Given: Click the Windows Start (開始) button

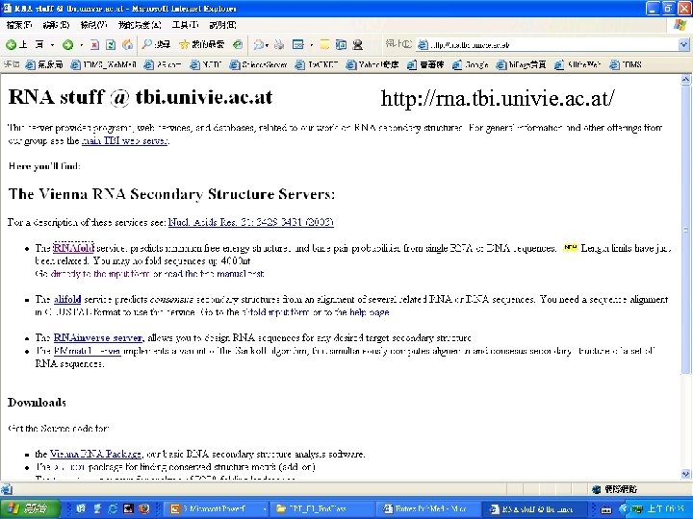Looking at the screenshot, I should (30, 508).
